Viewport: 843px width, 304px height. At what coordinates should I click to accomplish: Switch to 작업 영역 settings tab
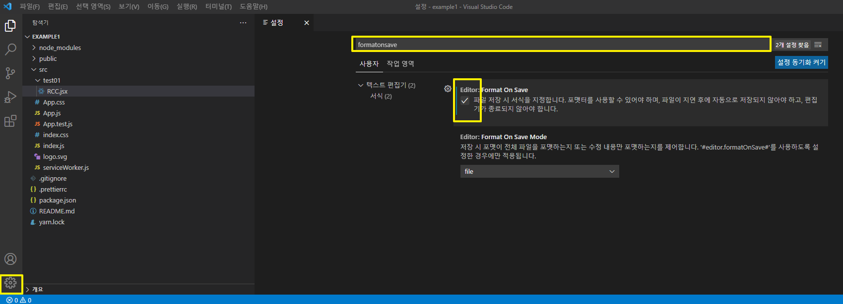[x=400, y=64]
